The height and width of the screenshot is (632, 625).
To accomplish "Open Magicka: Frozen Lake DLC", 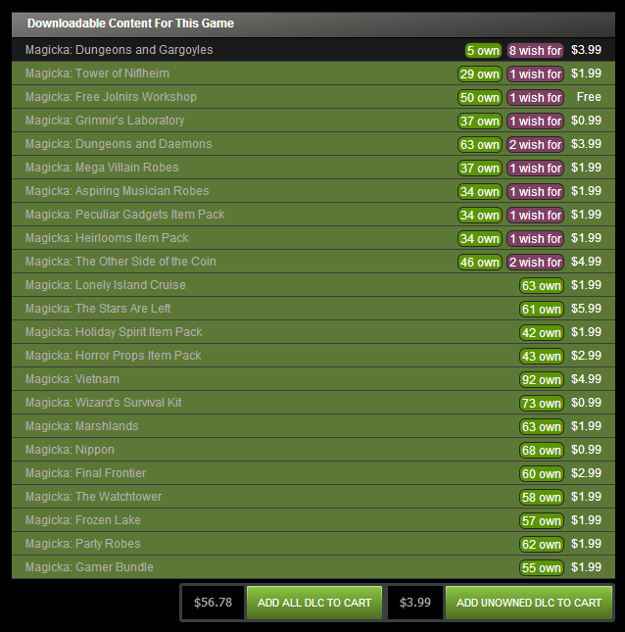I will click(313, 520).
